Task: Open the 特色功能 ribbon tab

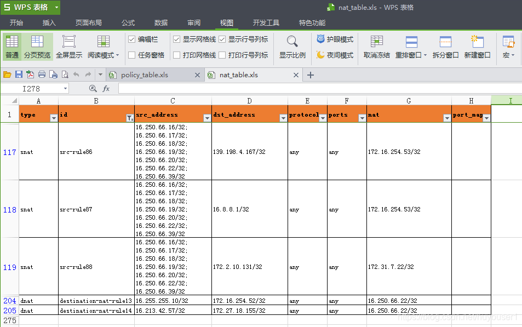Action: point(312,22)
